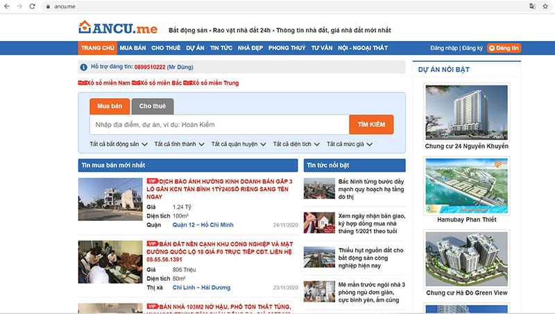Click the ANCU.me house logo
This screenshot has width=555, height=314.
pyautogui.click(x=118, y=27)
